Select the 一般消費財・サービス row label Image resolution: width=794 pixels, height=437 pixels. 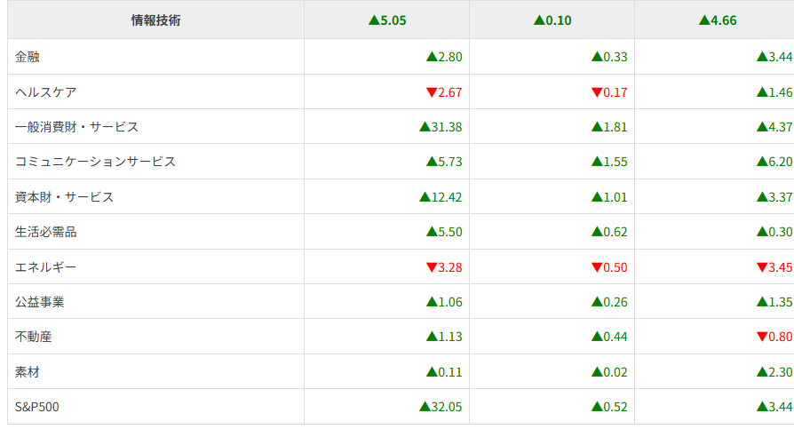[x=77, y=127]
